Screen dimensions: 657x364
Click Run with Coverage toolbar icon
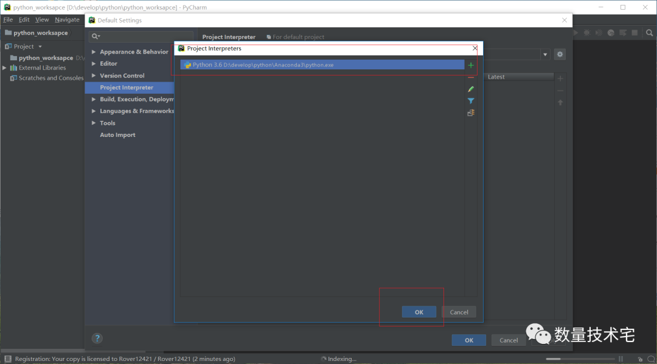pos(599,33)
